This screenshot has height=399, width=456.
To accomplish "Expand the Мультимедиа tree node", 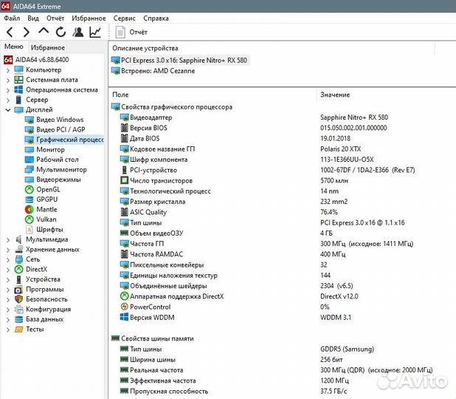I will (x=8, y=239).
